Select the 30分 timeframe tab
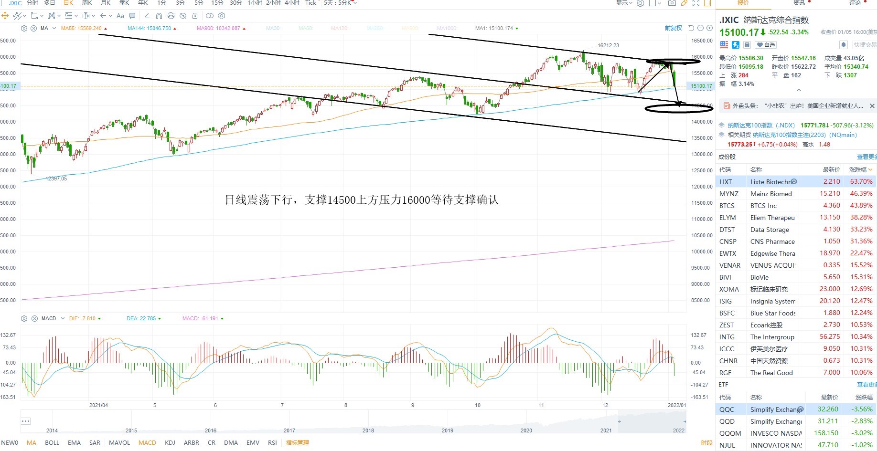The width and height of the screenshot is (877, 451). coord(235,3)
